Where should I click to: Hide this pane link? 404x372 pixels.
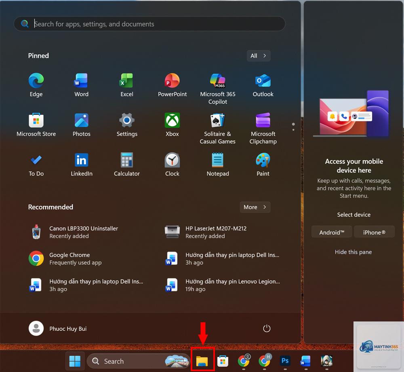[x=353, y=252]
